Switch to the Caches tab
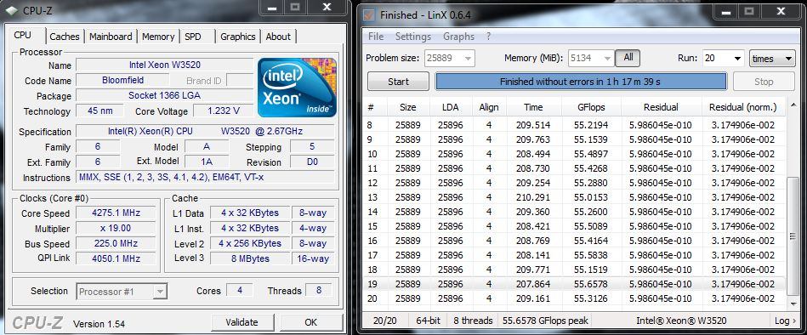 [65, 37]
